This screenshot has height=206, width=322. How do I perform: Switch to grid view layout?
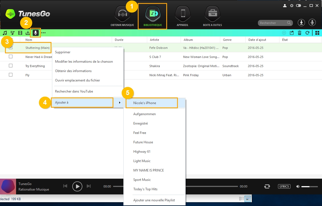click(x=317, y=33)
